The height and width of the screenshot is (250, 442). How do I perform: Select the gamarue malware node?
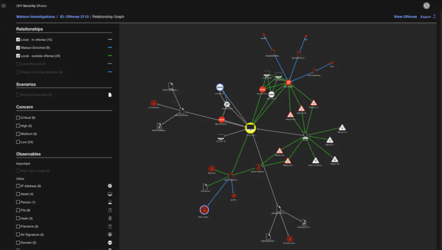[x=234, y=195]
